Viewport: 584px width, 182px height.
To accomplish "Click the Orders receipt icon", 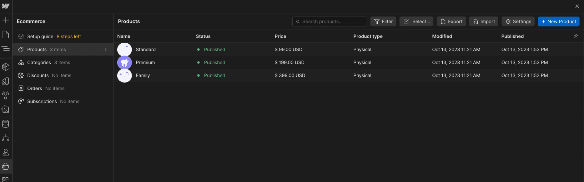I will [x=21, y=89].
